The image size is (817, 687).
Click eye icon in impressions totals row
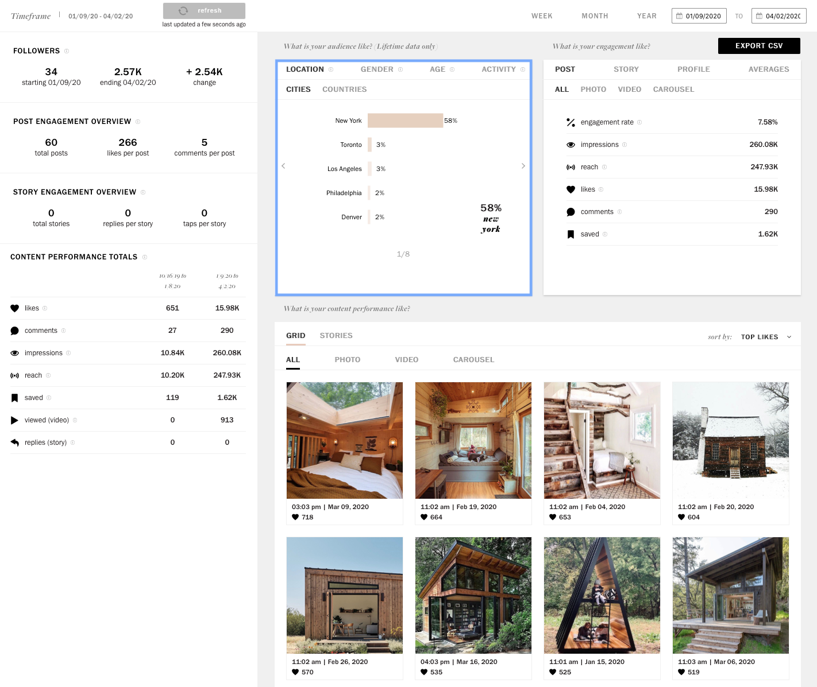click(15, 353)
